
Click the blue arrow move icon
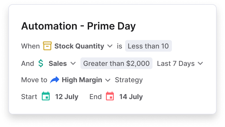pyautogui.click(x=54, y=80)
